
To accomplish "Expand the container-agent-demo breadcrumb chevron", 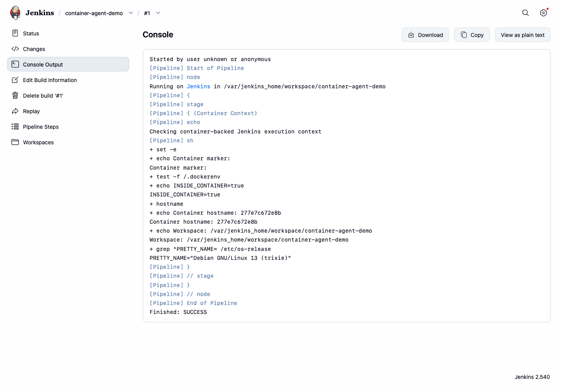I will (131, 13).
